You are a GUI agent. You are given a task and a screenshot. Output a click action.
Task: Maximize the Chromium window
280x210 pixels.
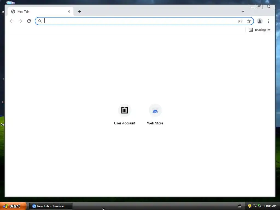coord(259,7)
